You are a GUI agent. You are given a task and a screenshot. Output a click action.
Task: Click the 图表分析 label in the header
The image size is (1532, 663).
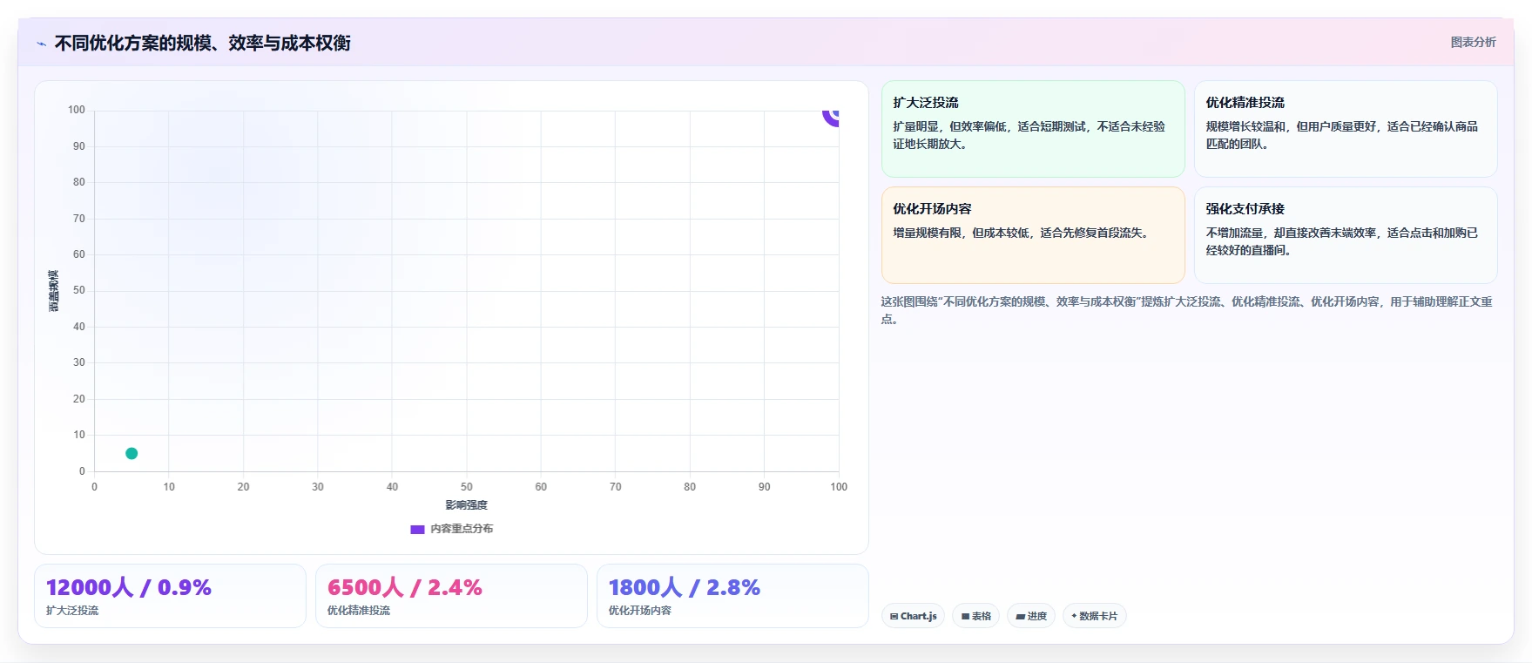1473,42
